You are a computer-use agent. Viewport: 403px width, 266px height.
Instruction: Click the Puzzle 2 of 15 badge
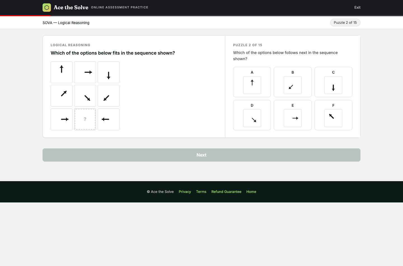click(345, 23)
